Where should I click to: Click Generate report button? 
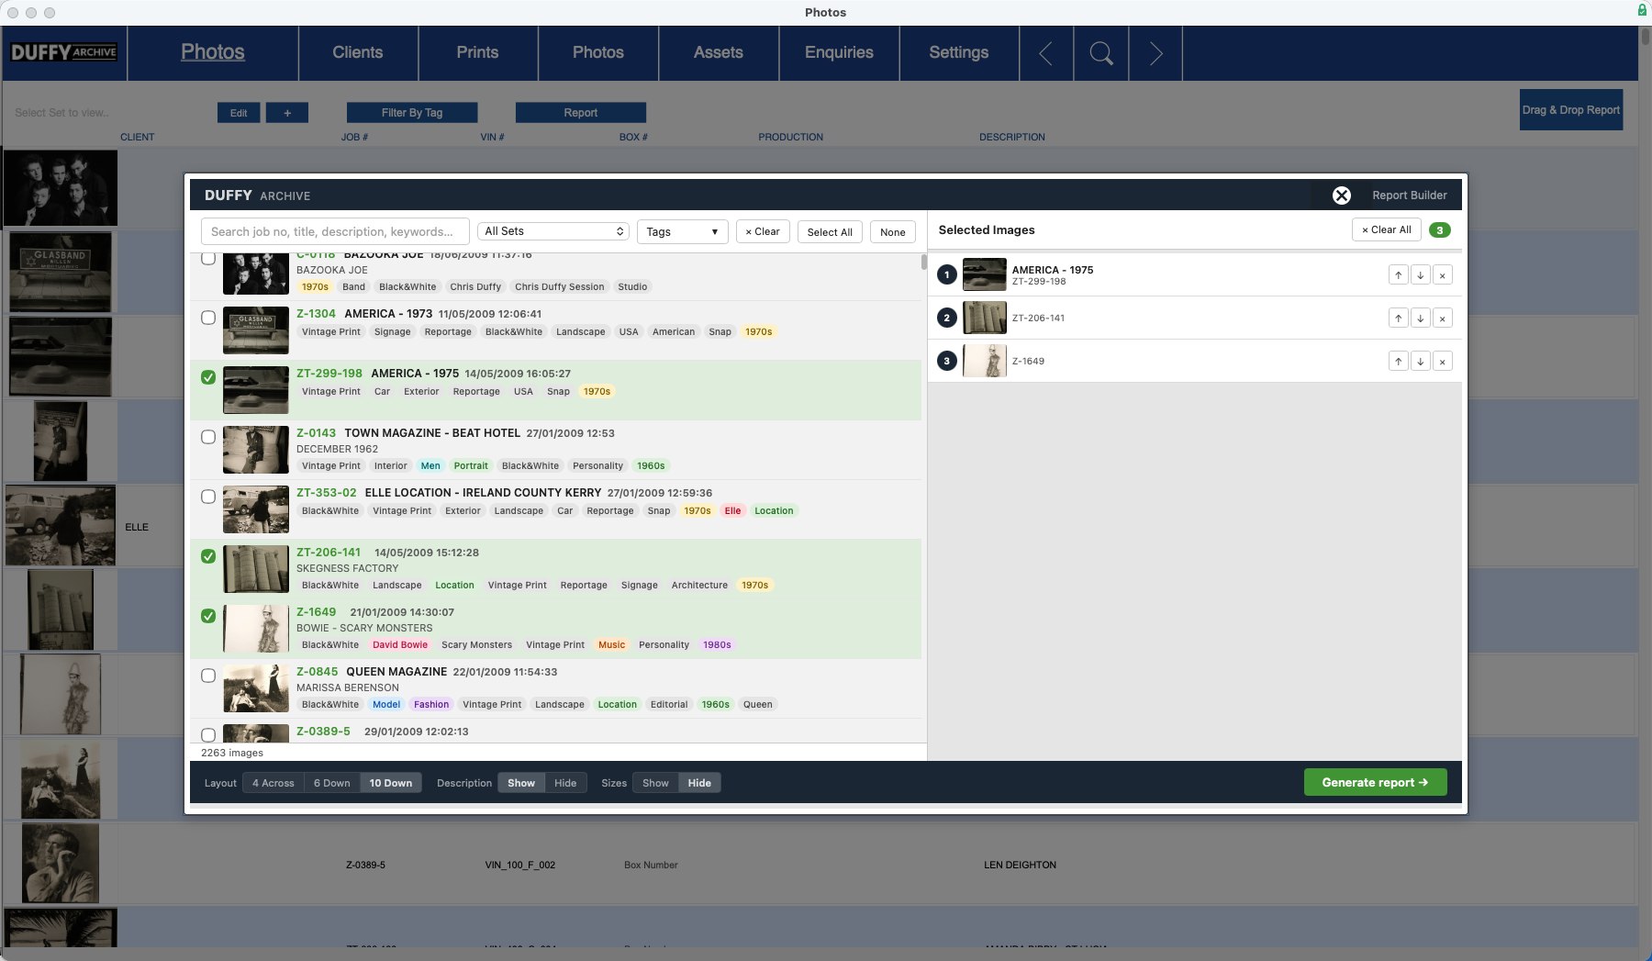point(1375,782)
